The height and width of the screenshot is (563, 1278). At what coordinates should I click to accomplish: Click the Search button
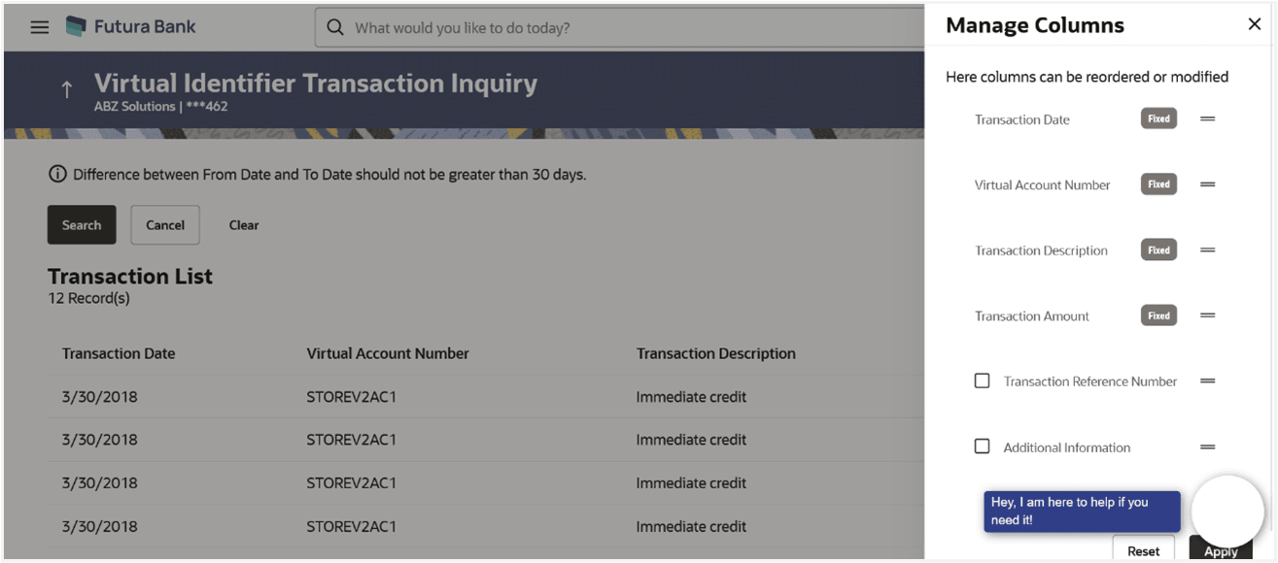(82, 224)
